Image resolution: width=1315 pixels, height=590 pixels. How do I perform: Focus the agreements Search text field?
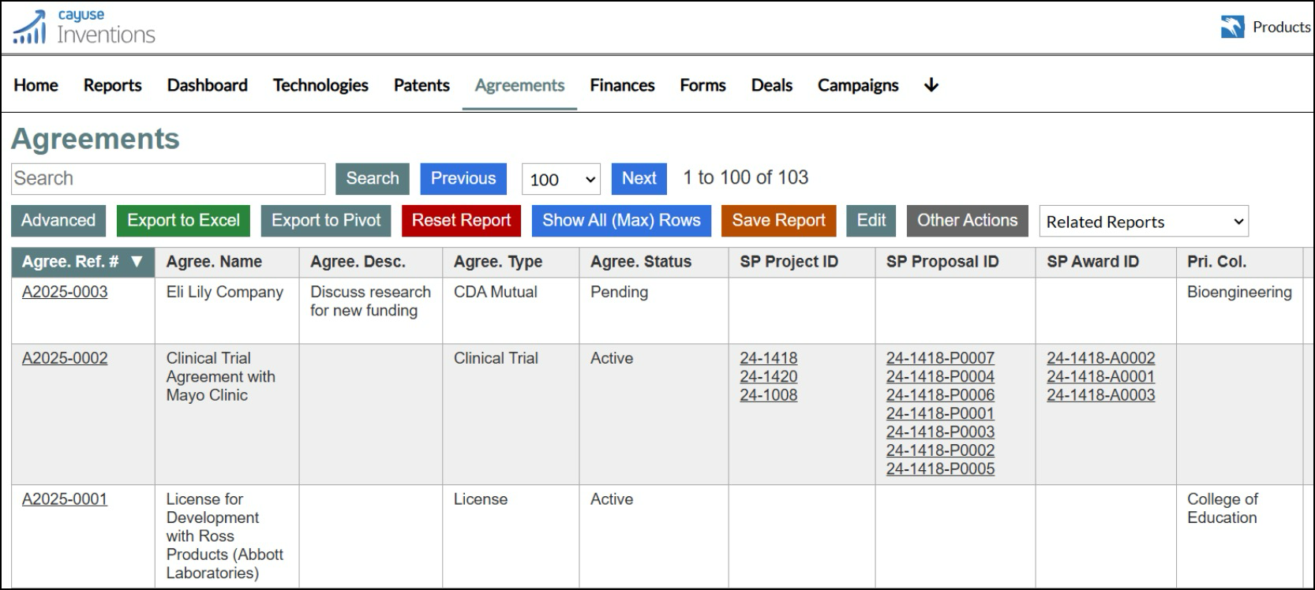pyautogui.click(x=168, y=179)
